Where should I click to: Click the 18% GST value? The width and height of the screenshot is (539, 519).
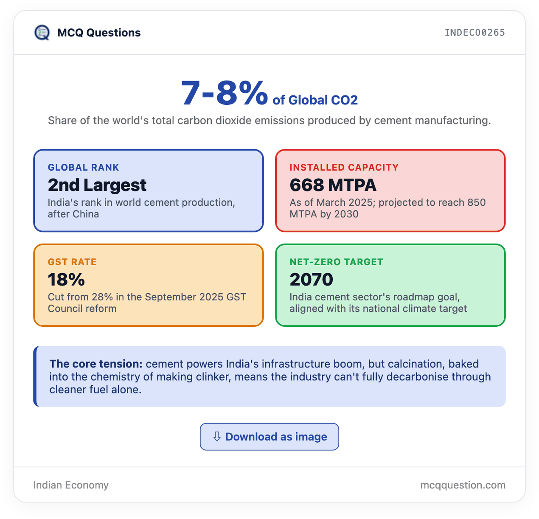coord(66,280)
